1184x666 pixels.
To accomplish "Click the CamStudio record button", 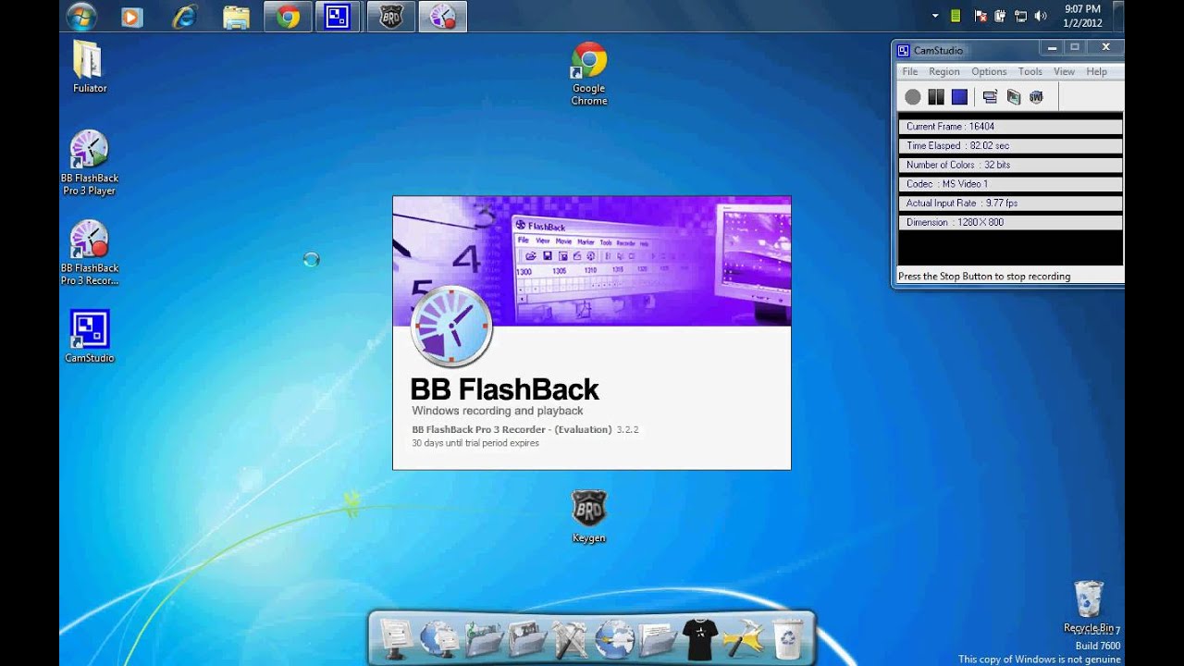I will coord(913,97).
